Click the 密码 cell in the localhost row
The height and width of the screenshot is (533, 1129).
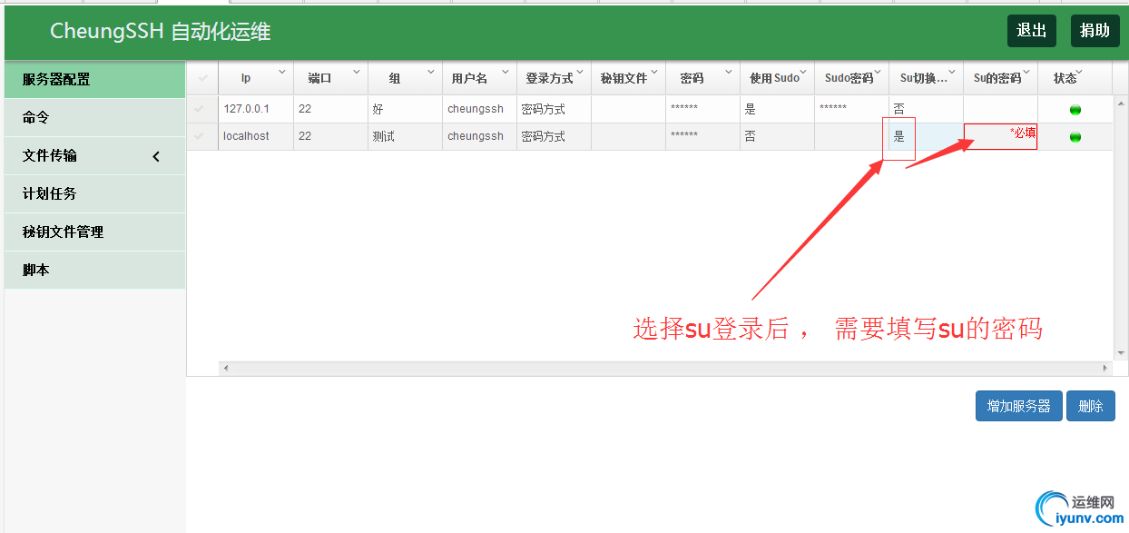click(702, 136)
